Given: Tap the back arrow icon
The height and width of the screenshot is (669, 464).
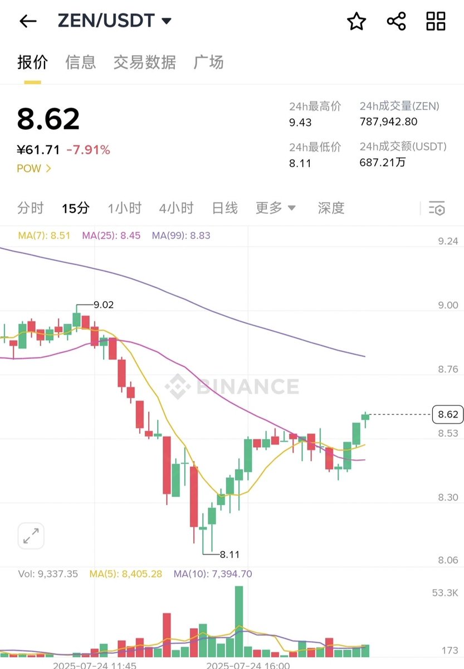Looking at the screenshot, I should 27,21.
